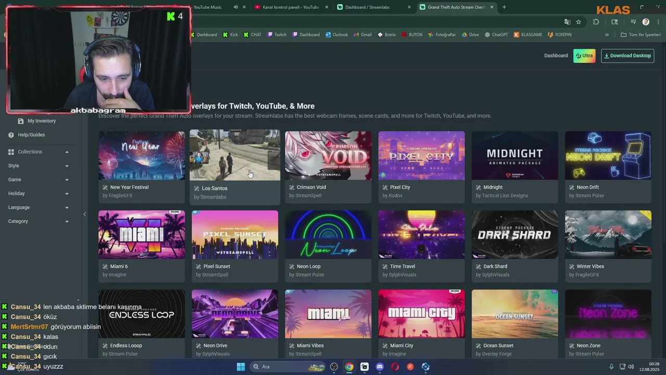
Task: Open the ChatGPT bookmark
Action: 496,35
